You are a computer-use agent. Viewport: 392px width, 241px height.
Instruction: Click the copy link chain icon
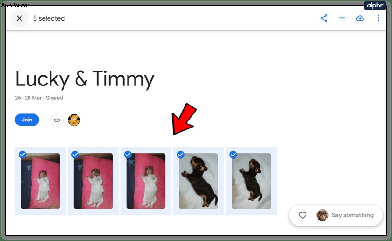[57, 120]
